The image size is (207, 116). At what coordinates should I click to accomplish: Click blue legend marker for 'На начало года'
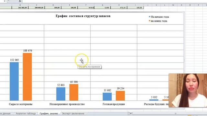point(149,17)
